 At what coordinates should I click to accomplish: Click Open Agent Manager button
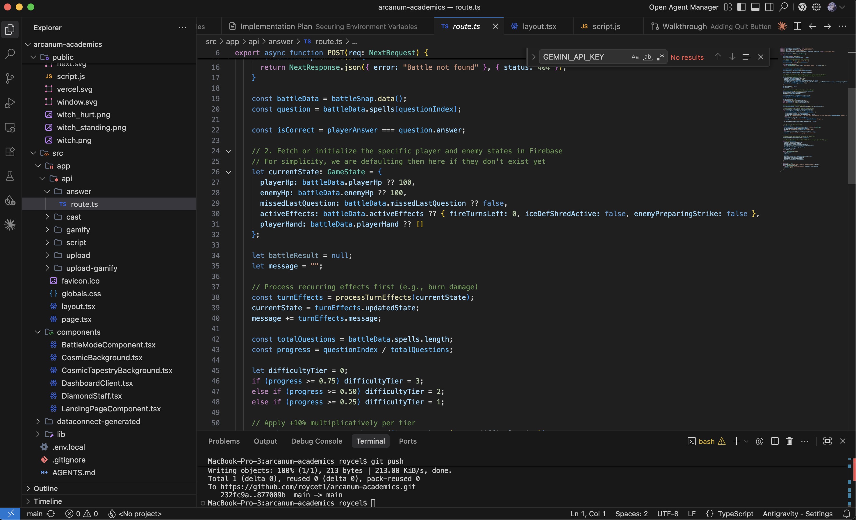[683, 7]
